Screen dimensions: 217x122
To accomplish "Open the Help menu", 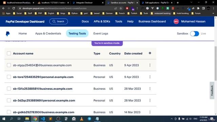I will coord(130,21).
